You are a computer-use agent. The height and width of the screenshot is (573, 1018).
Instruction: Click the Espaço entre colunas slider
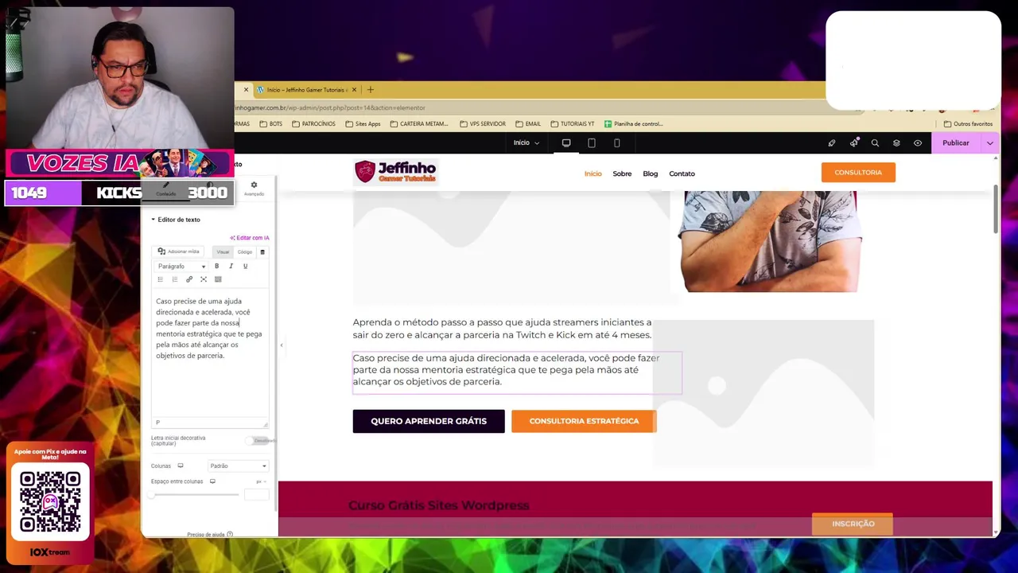195,495
